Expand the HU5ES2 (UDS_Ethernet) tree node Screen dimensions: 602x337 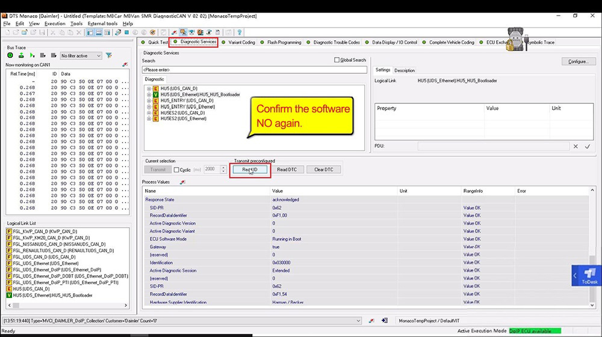tap(149, 119)
